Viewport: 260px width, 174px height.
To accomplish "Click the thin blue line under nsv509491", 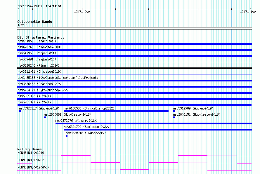I will (134, 62).
